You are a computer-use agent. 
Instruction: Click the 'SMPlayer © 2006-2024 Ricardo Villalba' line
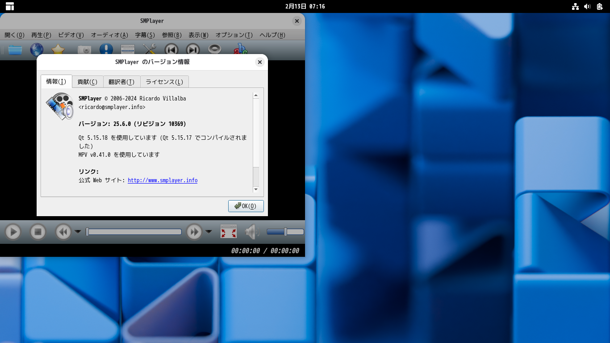tap(132, 98)
